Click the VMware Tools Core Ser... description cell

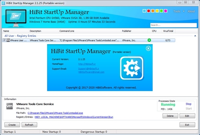point(43,40)
